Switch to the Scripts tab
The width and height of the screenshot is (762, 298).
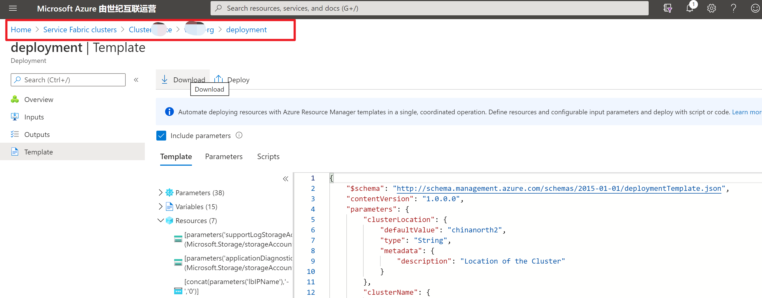point(268,157)
